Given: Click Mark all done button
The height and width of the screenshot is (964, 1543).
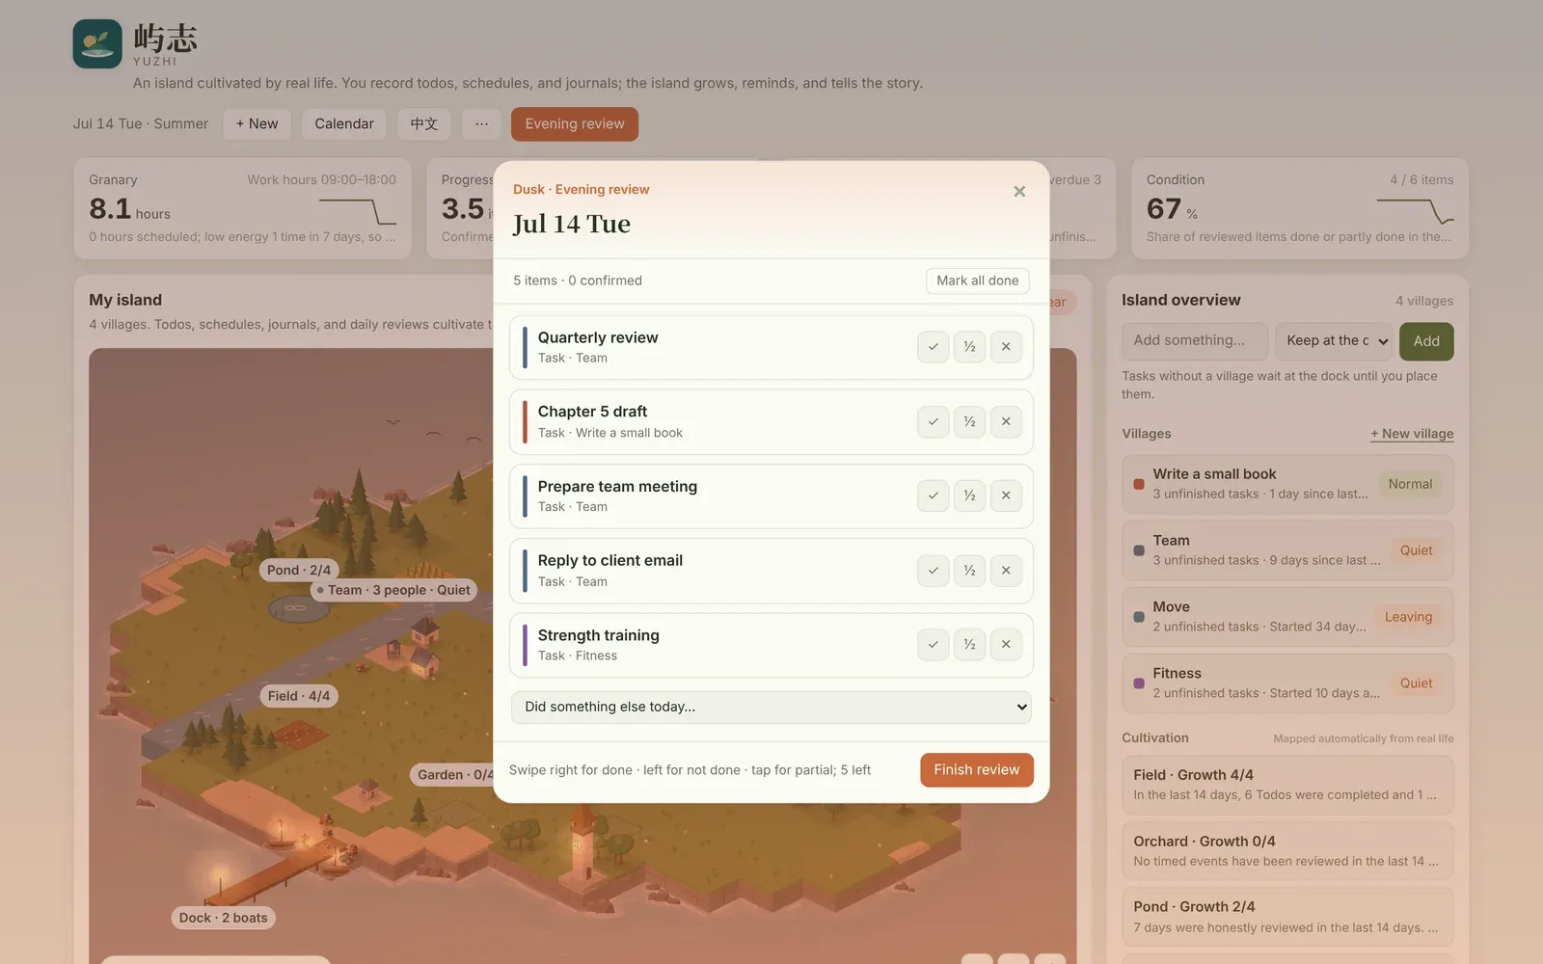Looking at the screenshot, I should pyautogui.click(x=977, y=281).
